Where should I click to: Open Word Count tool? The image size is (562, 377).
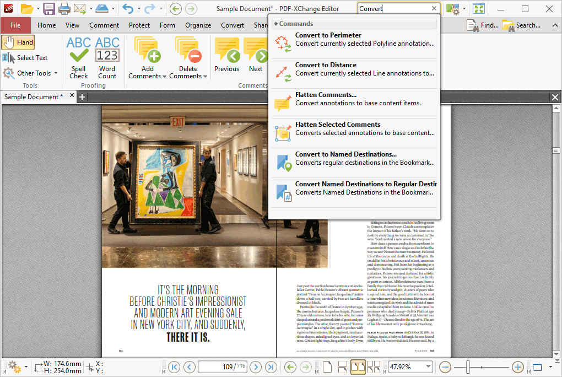(107, 58)
